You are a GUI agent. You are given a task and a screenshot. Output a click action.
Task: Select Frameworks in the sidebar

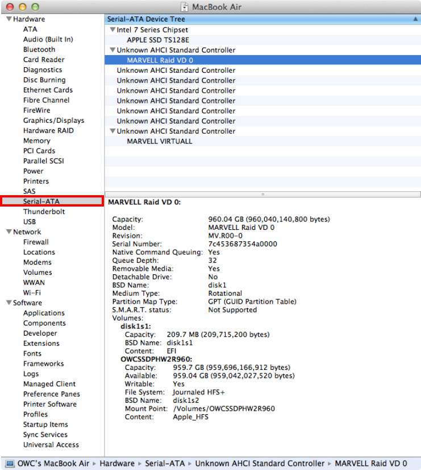43,364
